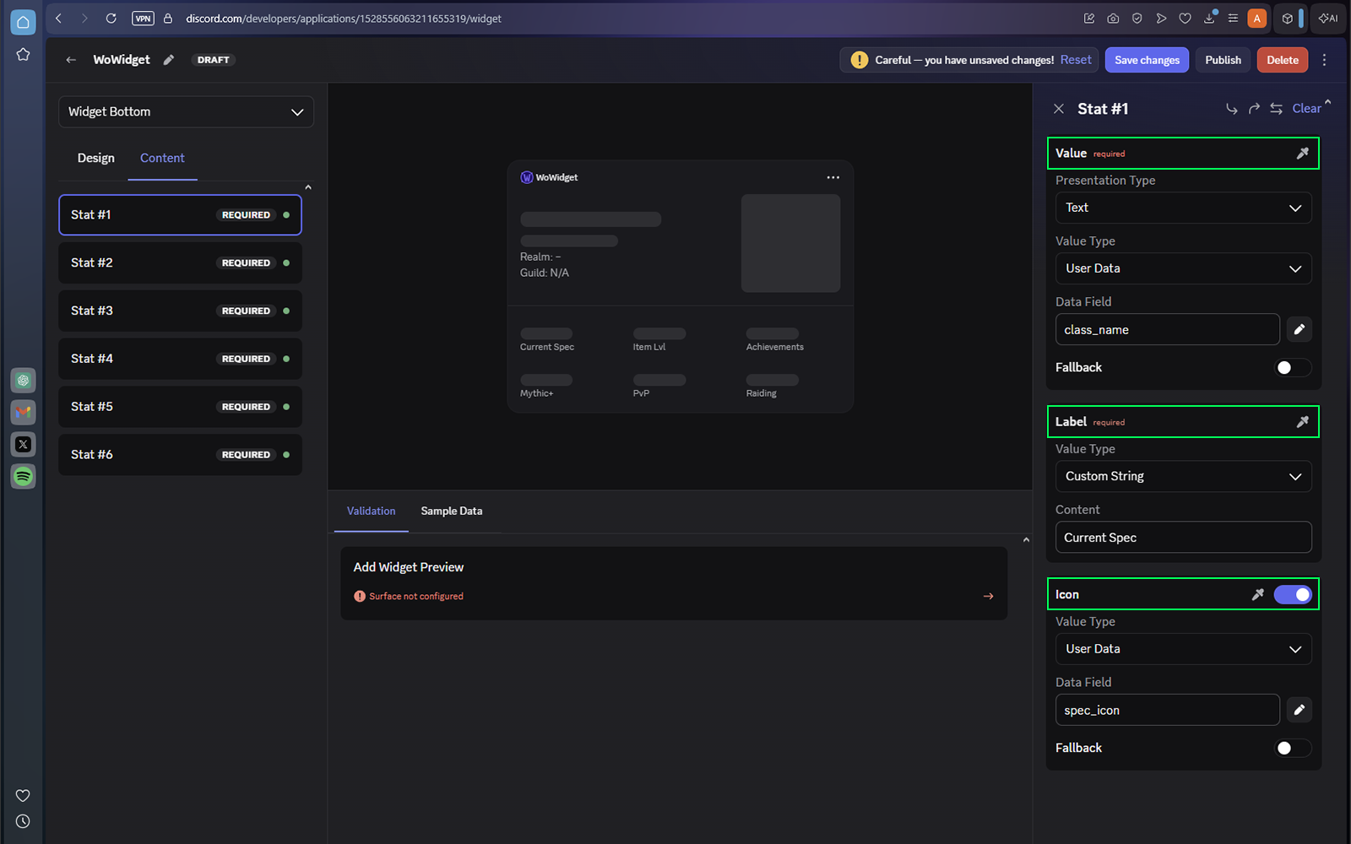Open X (Twitter) from the browser sidebar
The image size is (1351, 844).
coord(23,444)
